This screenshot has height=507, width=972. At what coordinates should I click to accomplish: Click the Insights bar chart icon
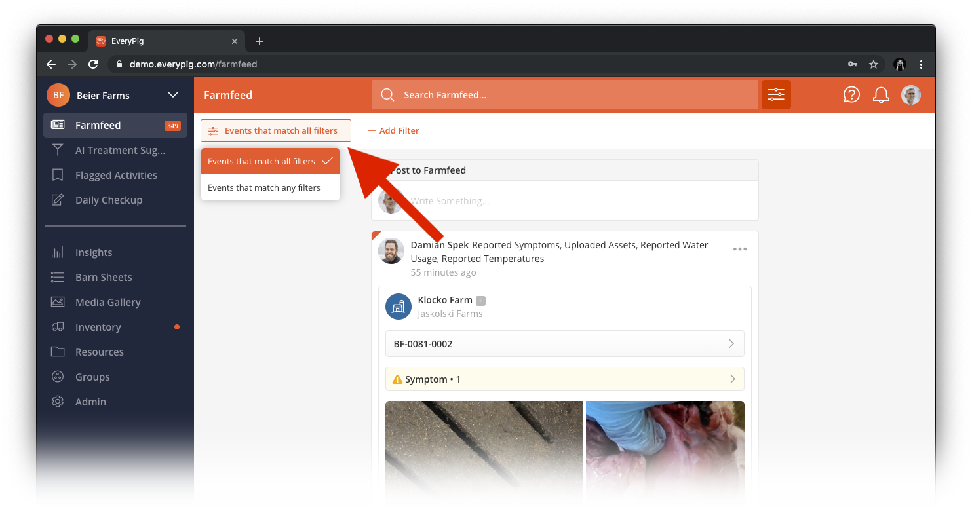[58, 252]
